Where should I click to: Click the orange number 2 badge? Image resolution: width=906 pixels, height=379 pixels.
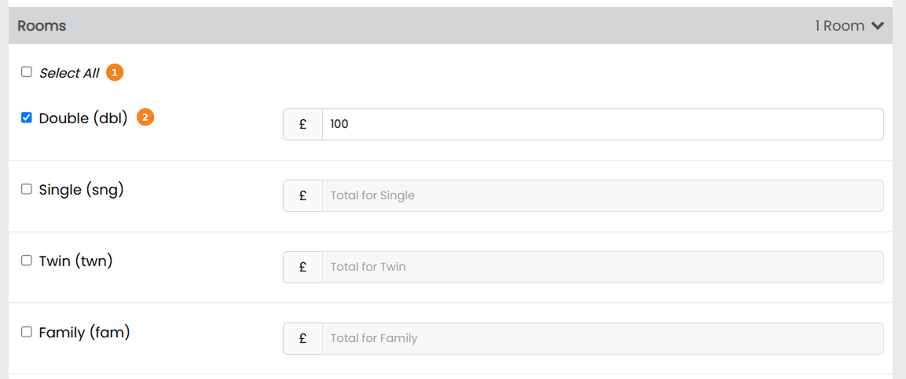(145, 118)
